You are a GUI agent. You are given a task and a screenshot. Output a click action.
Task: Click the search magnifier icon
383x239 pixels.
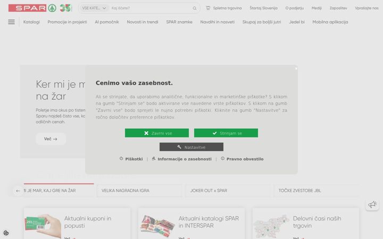tap(195, 8)
